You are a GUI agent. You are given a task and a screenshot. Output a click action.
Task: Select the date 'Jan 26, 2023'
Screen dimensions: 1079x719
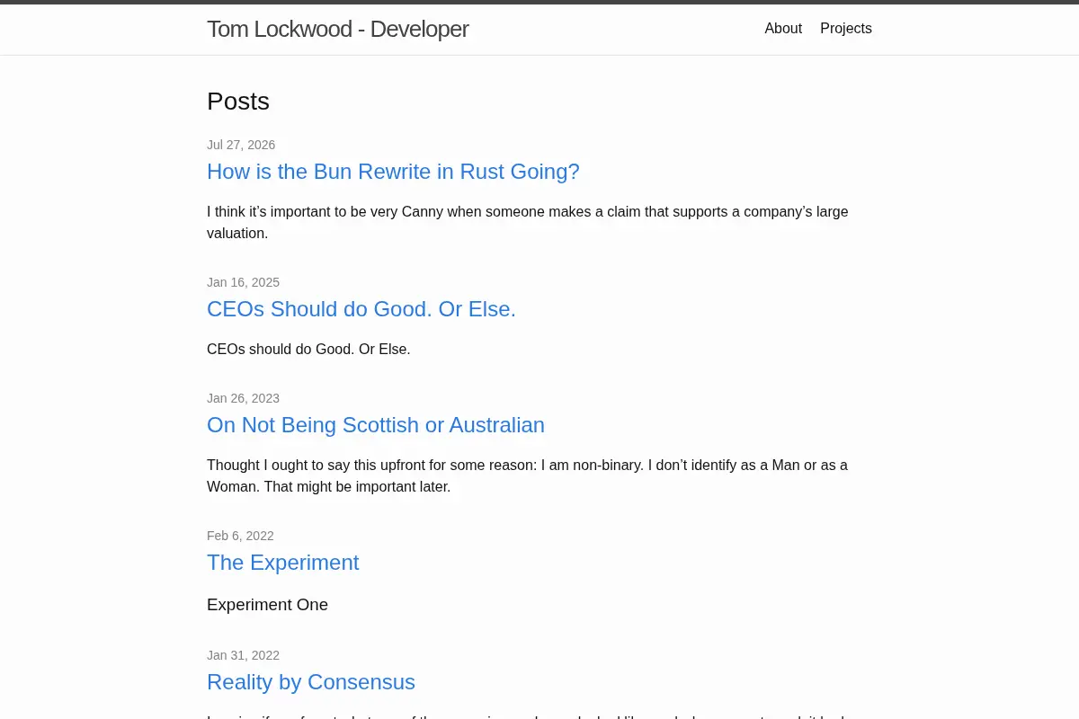[243, 398]
